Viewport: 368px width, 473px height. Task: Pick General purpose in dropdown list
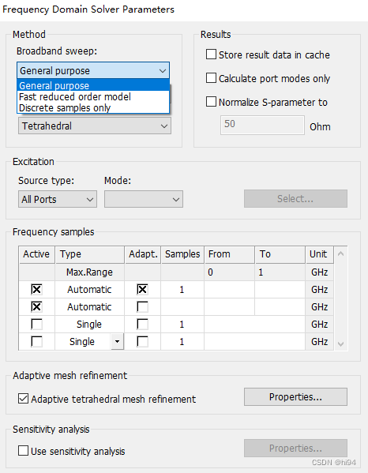pos(93,85)
